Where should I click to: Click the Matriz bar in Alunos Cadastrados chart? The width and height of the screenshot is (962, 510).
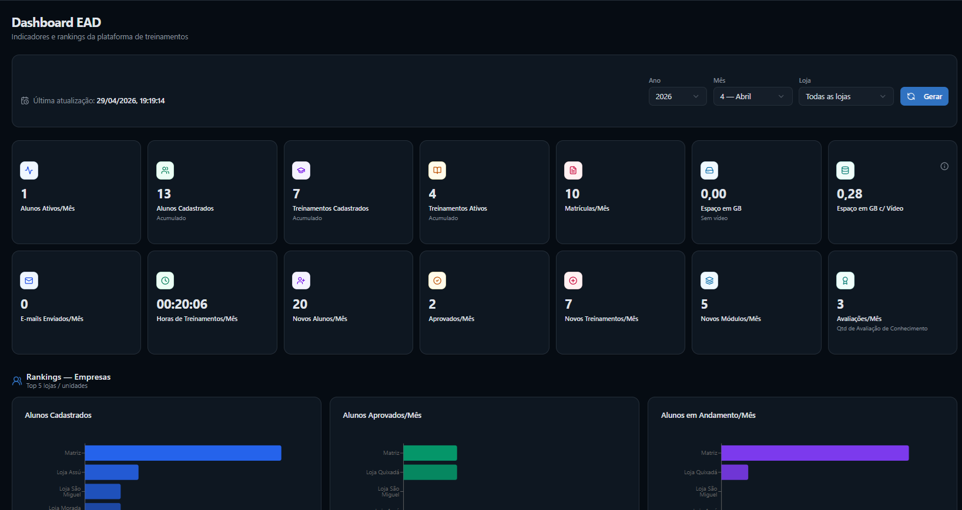point(183,453)
